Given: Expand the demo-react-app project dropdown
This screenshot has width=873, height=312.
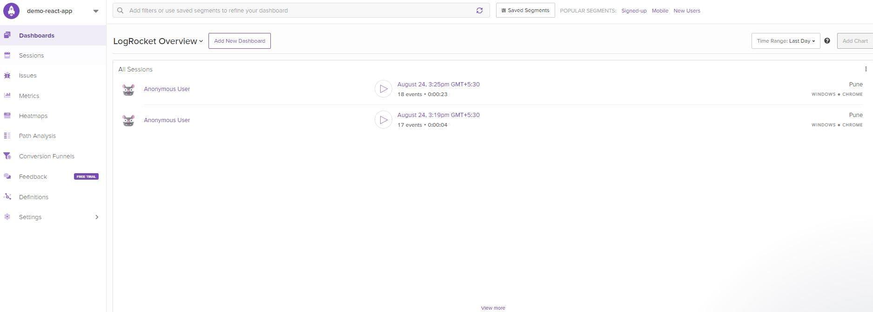Looking at the screenshot, I should 95,11.
